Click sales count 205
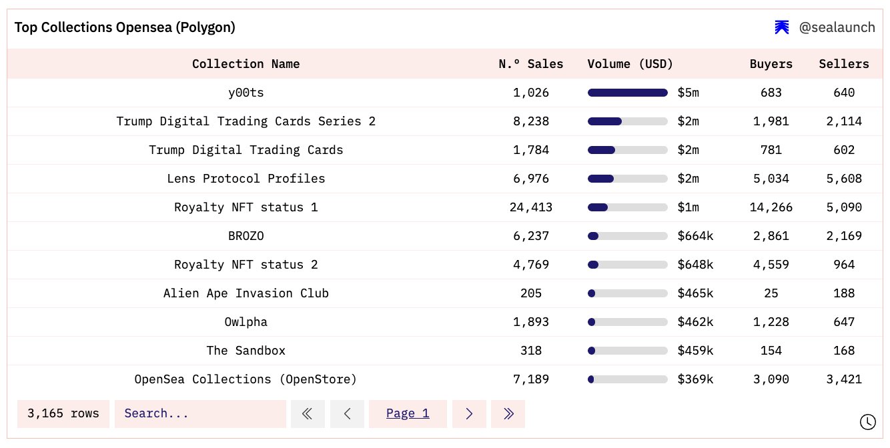Image resolution: width=890 pixels, height=448 pixels. click(x=531, y=293)
